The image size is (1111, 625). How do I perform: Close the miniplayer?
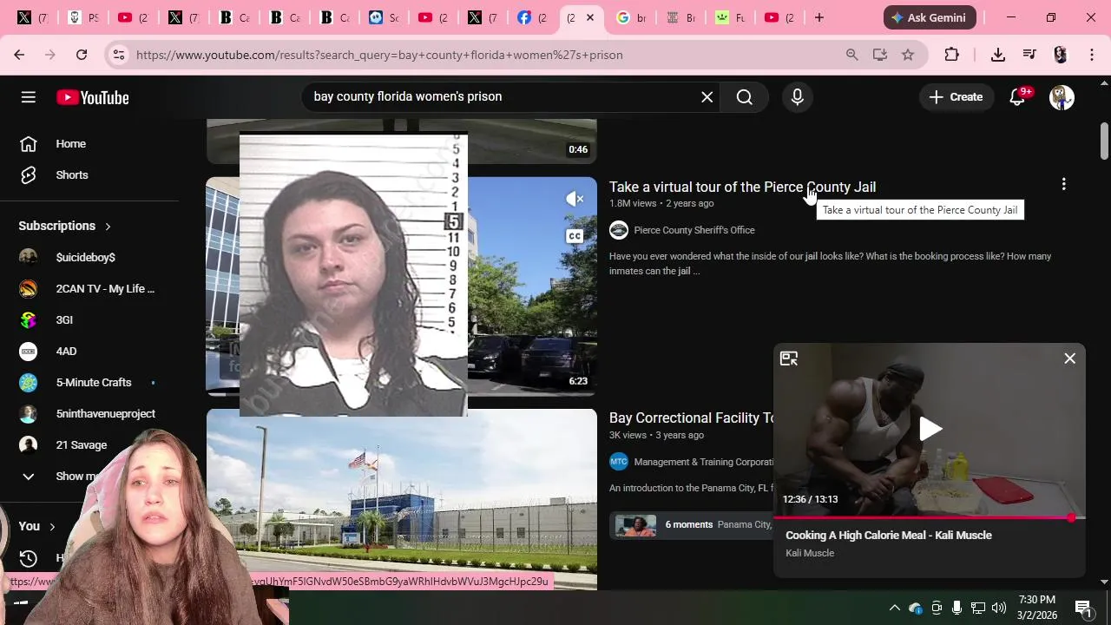(1070, 359)
